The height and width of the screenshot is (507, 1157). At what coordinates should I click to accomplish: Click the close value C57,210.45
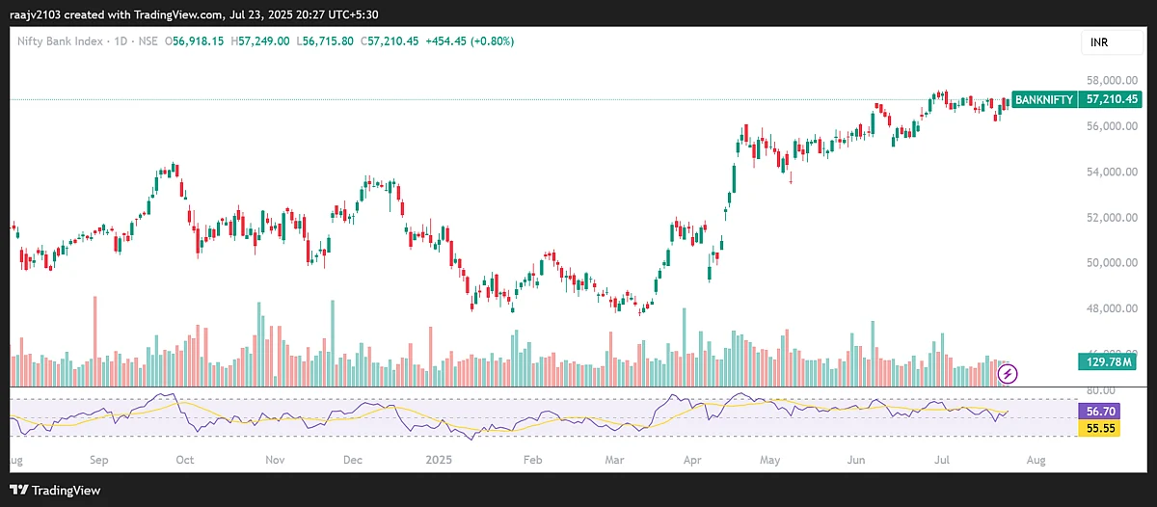390,41
